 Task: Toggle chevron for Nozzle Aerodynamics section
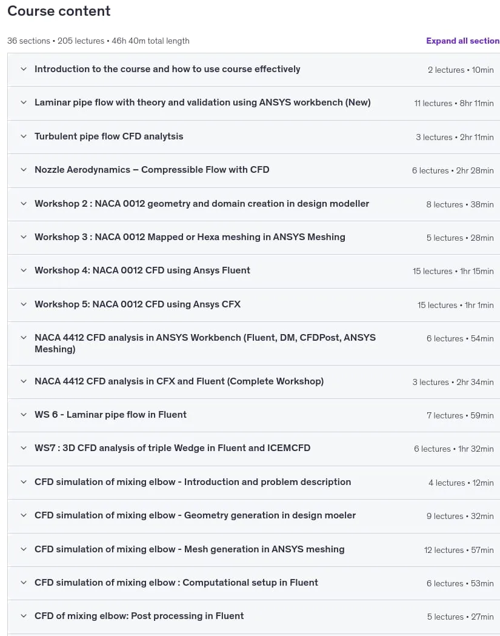24,170
